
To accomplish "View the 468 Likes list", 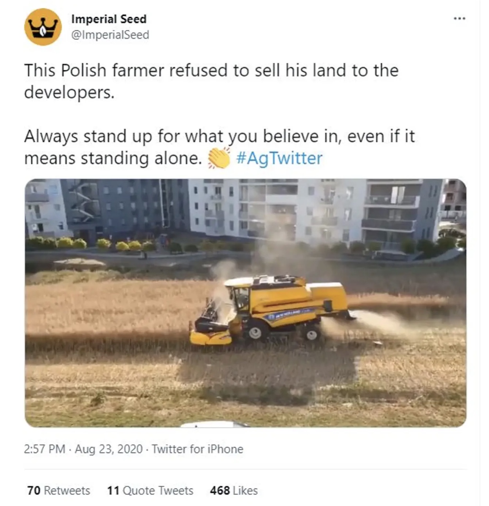I will [x=234, y=490].
